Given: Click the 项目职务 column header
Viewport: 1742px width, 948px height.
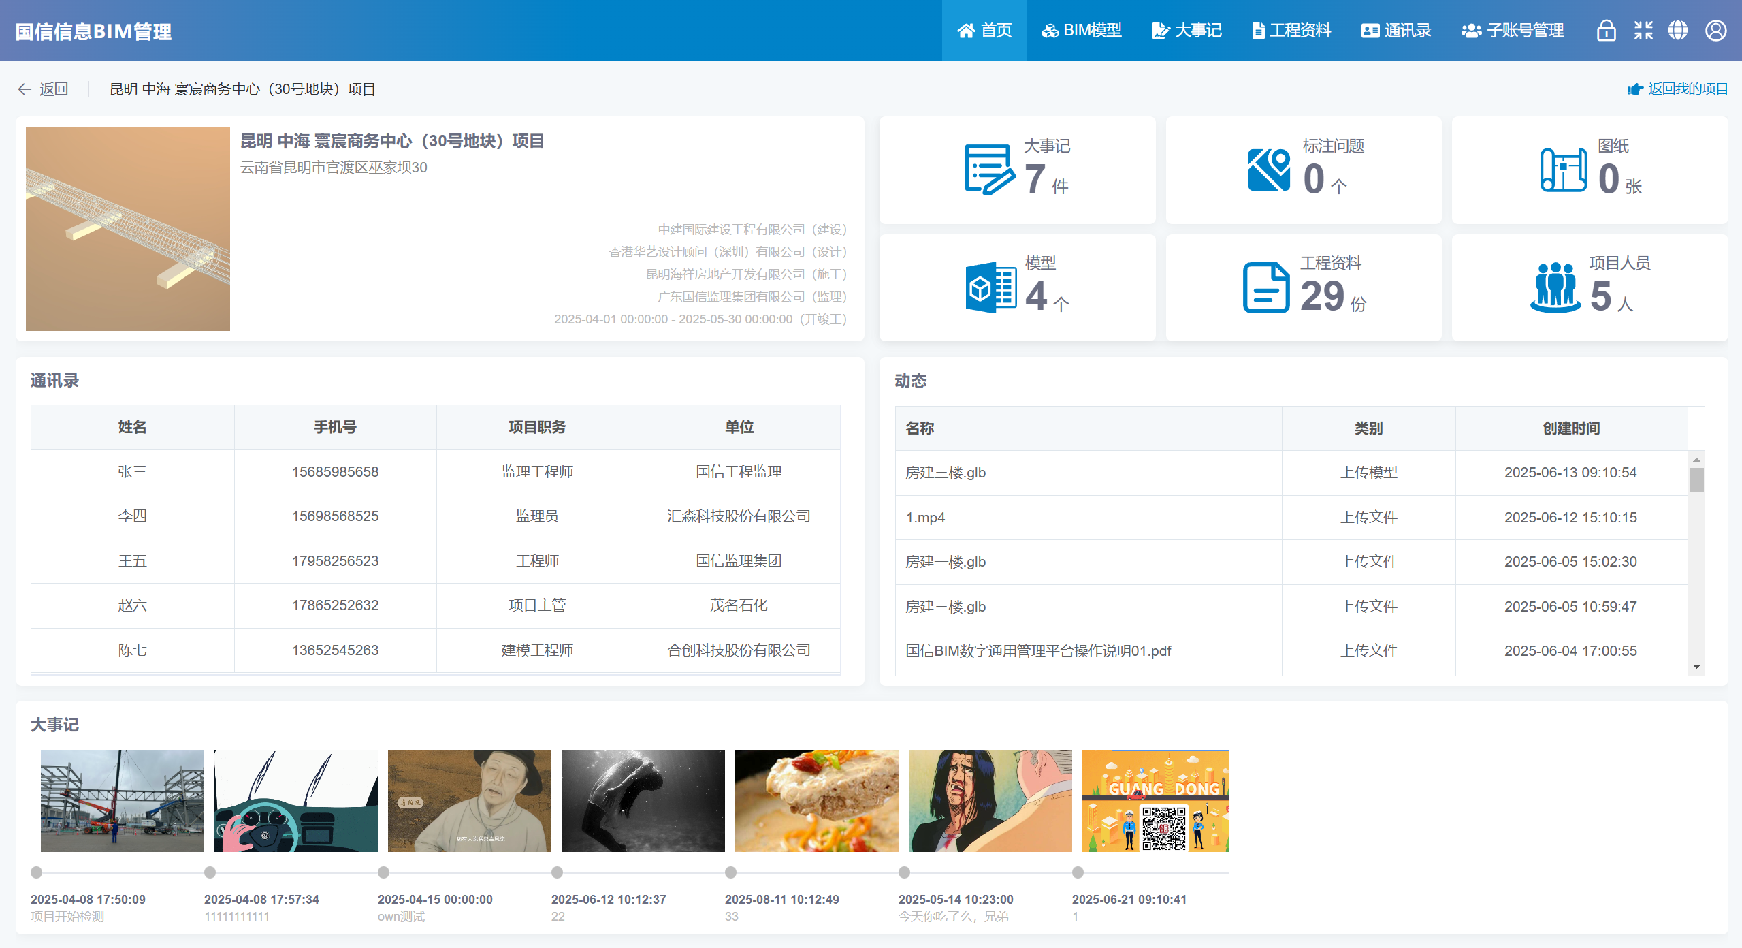Looking at the screenshot, I should (537, 427).
